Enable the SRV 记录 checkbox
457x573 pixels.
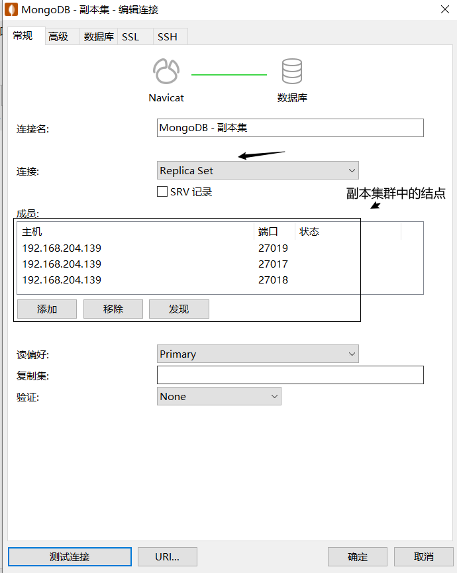pyautogui.click(x=162, y=191)
